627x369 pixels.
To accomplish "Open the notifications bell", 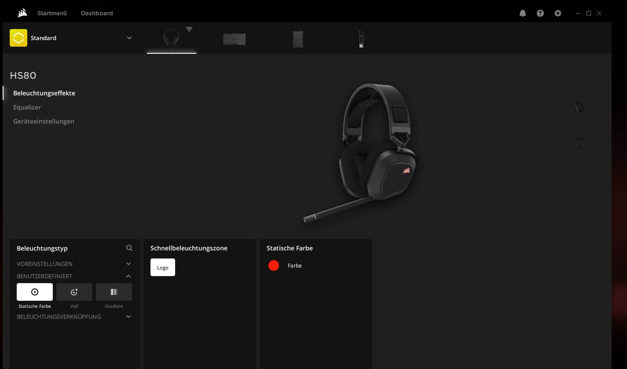I will pyautogui.click(x=523, y=13).
